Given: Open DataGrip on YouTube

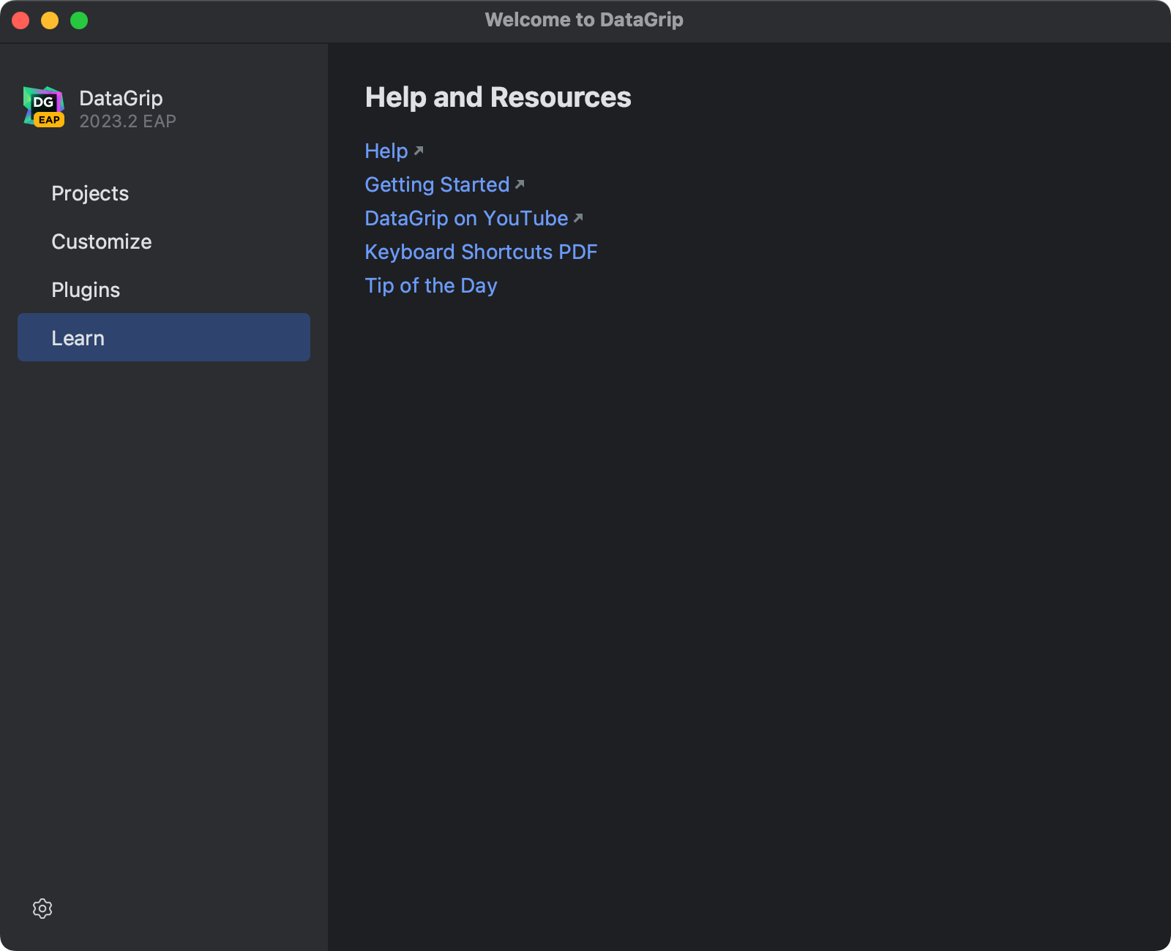Looking at the screenshot, I should pyautogui.click(x=465, y=217).
